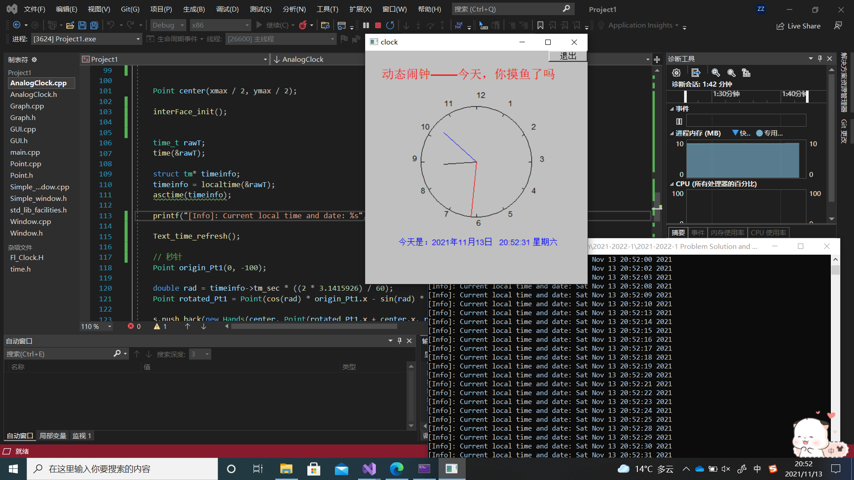Select the Undo icon
This screenshot has height=480, width=854.
point(112,25)
